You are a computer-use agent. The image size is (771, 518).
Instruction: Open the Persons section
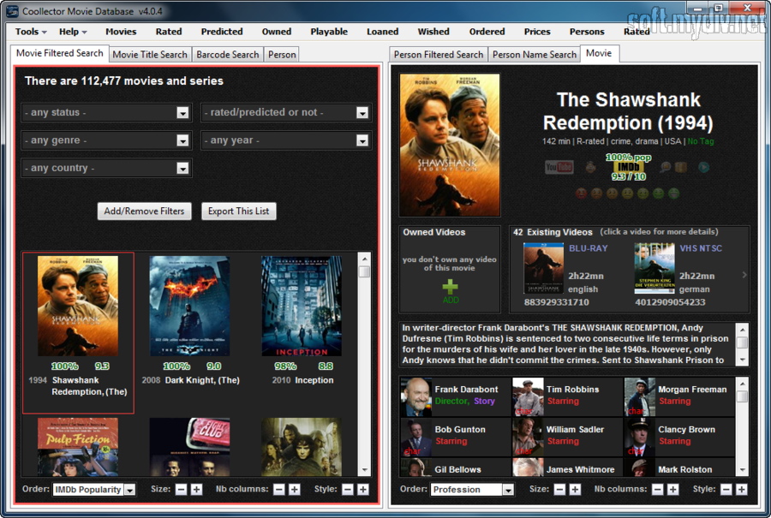(587, 32)
